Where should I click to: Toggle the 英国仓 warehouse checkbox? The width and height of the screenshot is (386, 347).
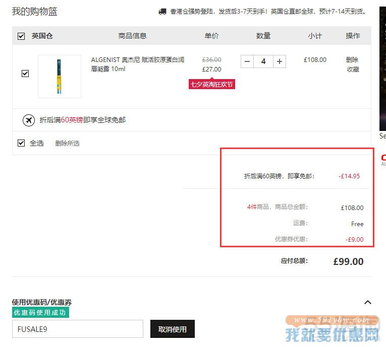(21, 36)
